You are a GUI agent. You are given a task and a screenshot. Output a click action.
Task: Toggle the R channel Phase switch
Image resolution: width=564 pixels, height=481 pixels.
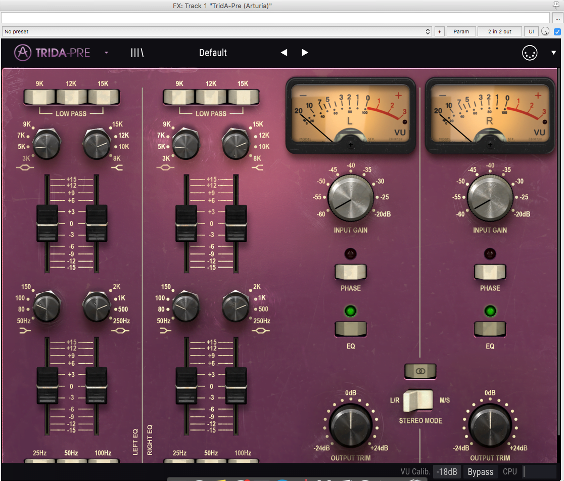click(x=490, y=272)
